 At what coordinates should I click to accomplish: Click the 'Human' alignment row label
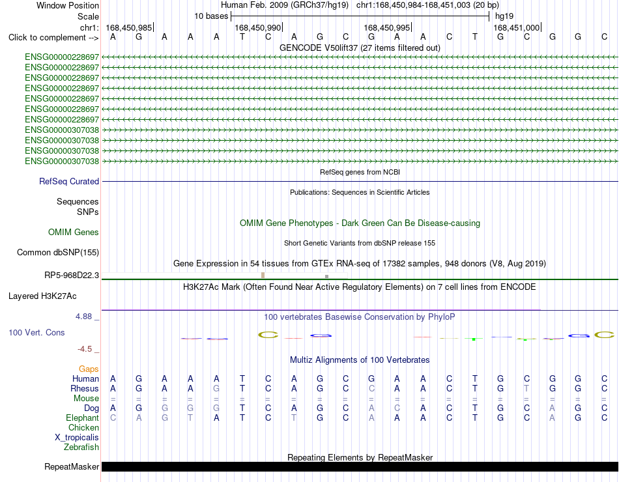pos(85,379)
